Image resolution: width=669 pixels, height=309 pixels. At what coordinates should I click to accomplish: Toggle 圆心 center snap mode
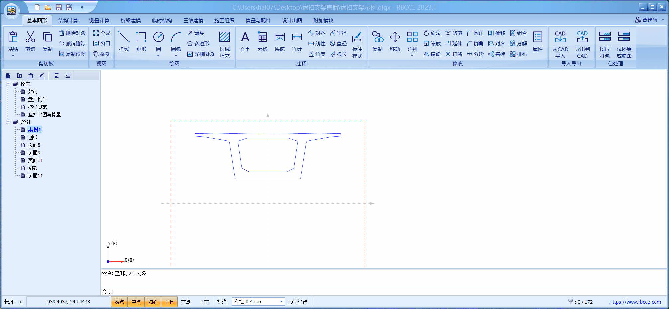(x=153, y=302)
